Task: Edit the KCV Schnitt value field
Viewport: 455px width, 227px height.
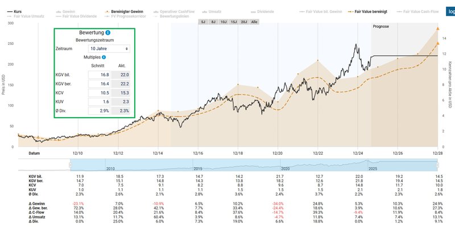Action: pos(99,93)
